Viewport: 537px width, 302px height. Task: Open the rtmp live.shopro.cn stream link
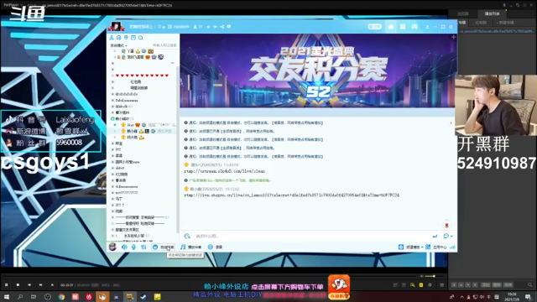click(291, 195)
